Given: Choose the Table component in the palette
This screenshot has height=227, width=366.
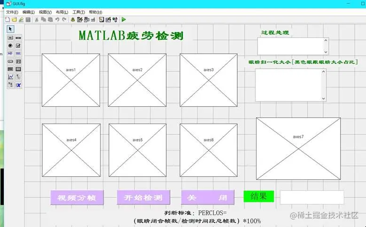Looking at the screenshot, I should click(x=18, y=69).
